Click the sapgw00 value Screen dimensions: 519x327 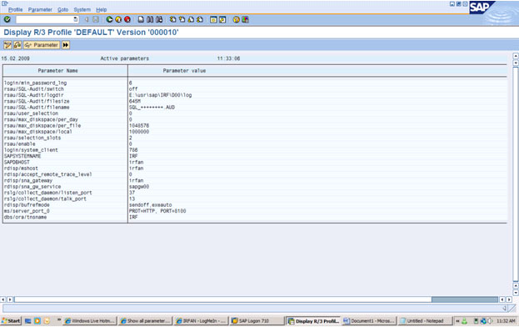tap(139, 187)
